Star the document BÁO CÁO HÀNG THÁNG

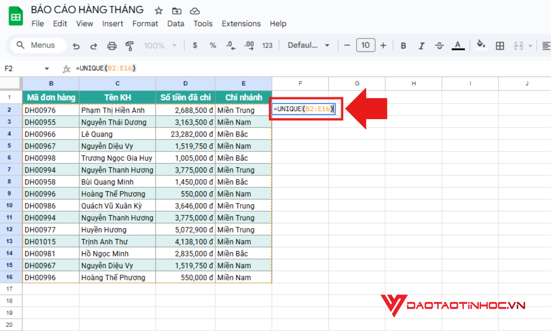click(x=159, y=11)
